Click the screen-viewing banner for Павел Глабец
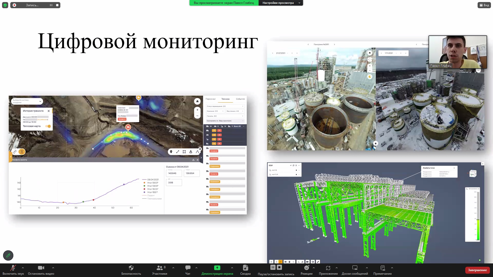This screenshot has height=277, width=493. (224, 3)
